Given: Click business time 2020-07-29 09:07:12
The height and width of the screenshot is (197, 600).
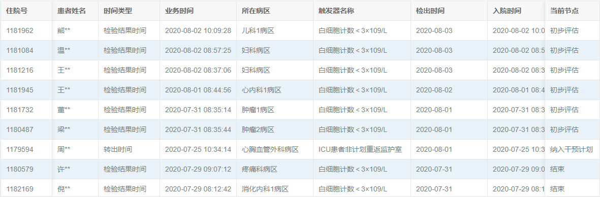Looking at the screenshot, I should click(198, 170).
